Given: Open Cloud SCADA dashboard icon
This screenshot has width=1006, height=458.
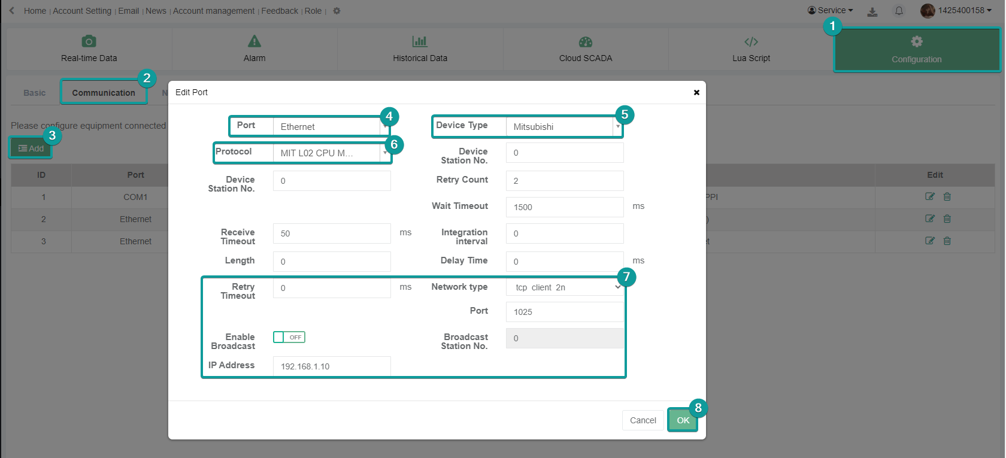Looking at the screenshot, I should [586, 41].
